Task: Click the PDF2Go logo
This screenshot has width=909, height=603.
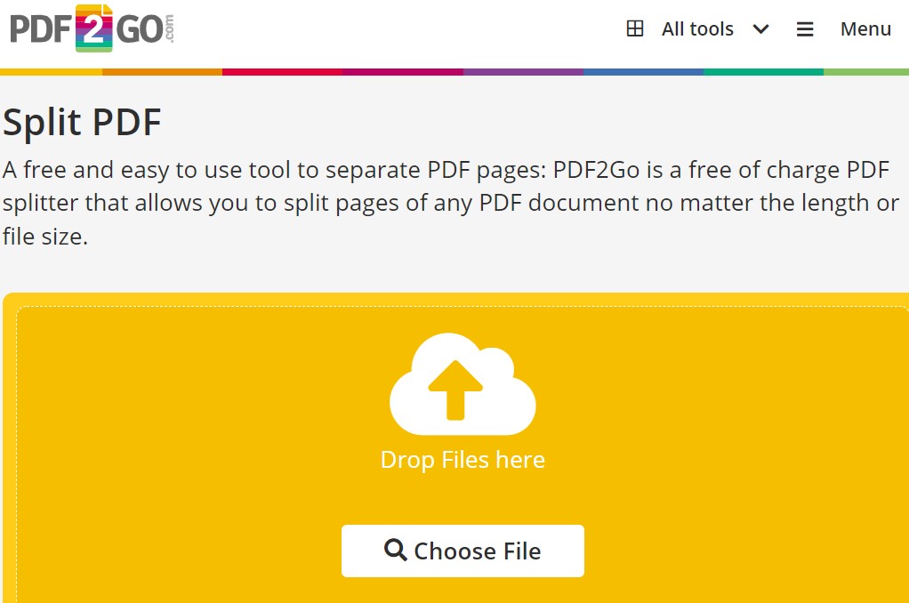Action: 93,28
